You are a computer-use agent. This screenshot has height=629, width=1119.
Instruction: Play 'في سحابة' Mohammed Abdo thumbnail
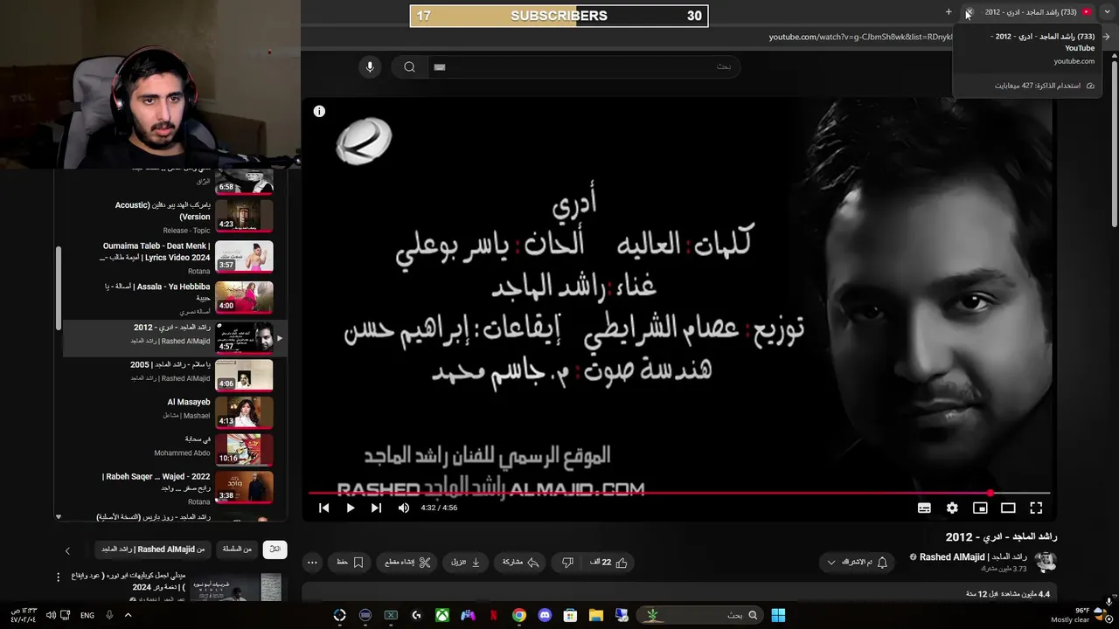tap(244, 450)
